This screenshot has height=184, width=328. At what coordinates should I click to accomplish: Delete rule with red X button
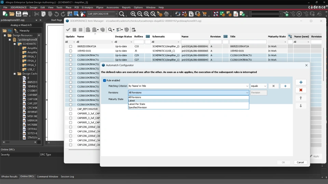pyautogui.click(x=301, y=90)
